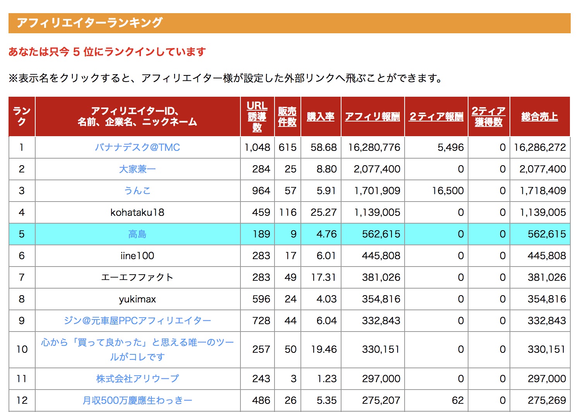Open 株式会社アリウープ affiliate link
This screenshot has height=412, width=580.
(137, 379)
